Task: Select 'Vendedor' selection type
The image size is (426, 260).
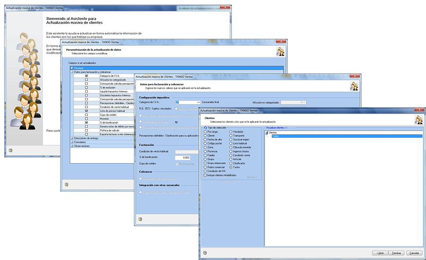Action: pos(231,132)
